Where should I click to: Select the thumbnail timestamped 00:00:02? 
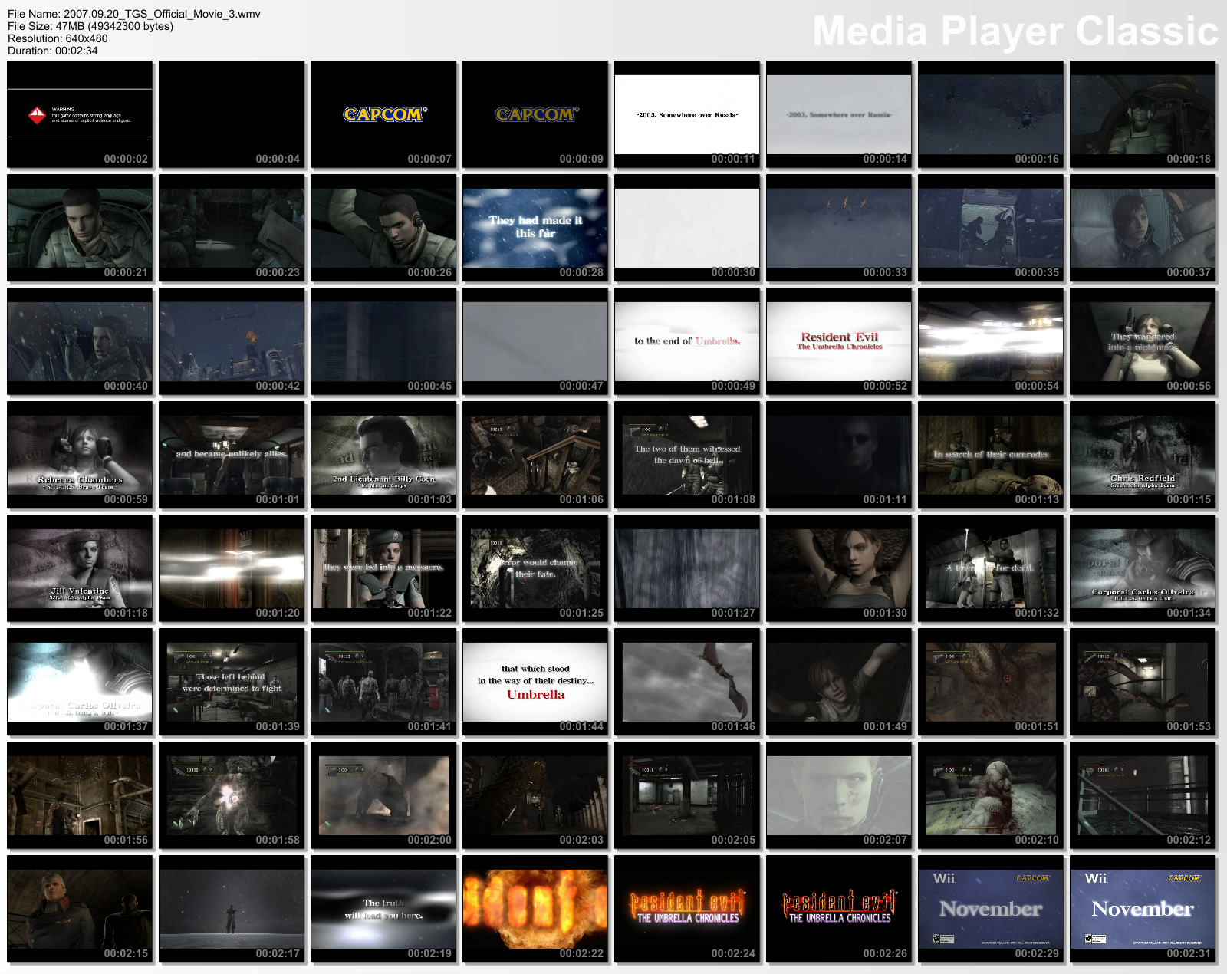(x=80, y=114)
